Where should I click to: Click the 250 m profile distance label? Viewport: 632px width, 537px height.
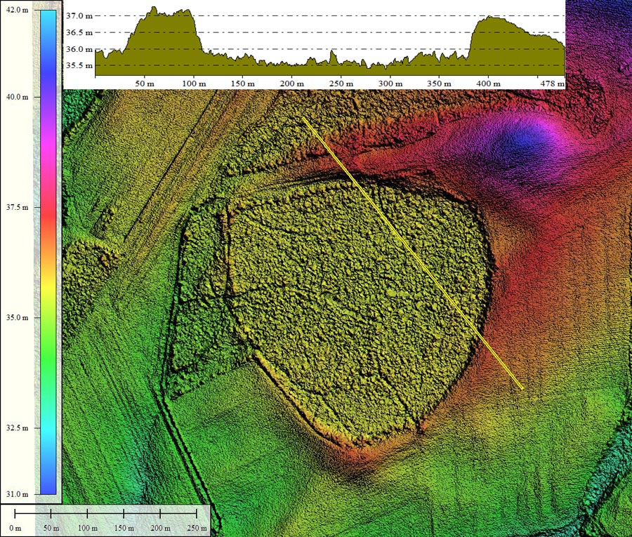[341, 84]
